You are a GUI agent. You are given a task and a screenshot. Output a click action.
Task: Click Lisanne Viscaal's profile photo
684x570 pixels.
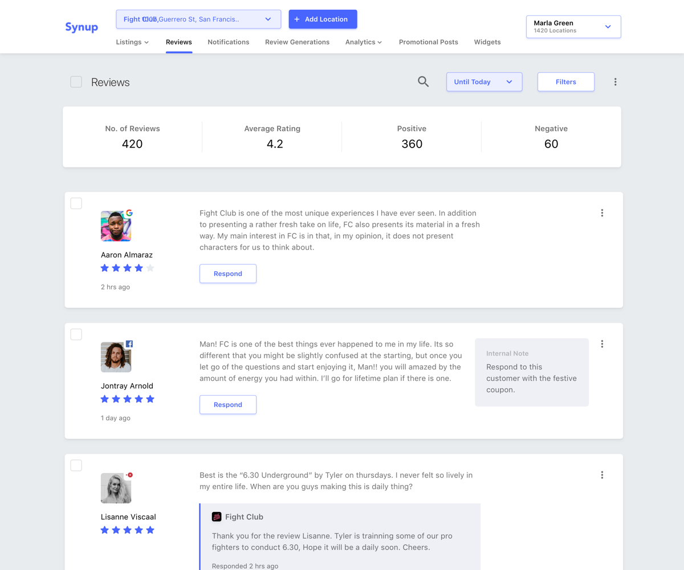116,488
